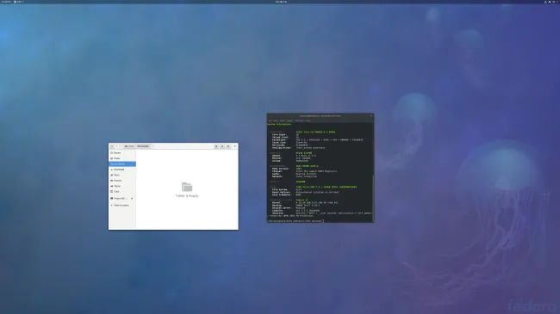560x314 pixels.
Task: Open Activities in the top bar
Action: (x=6, y=2)
